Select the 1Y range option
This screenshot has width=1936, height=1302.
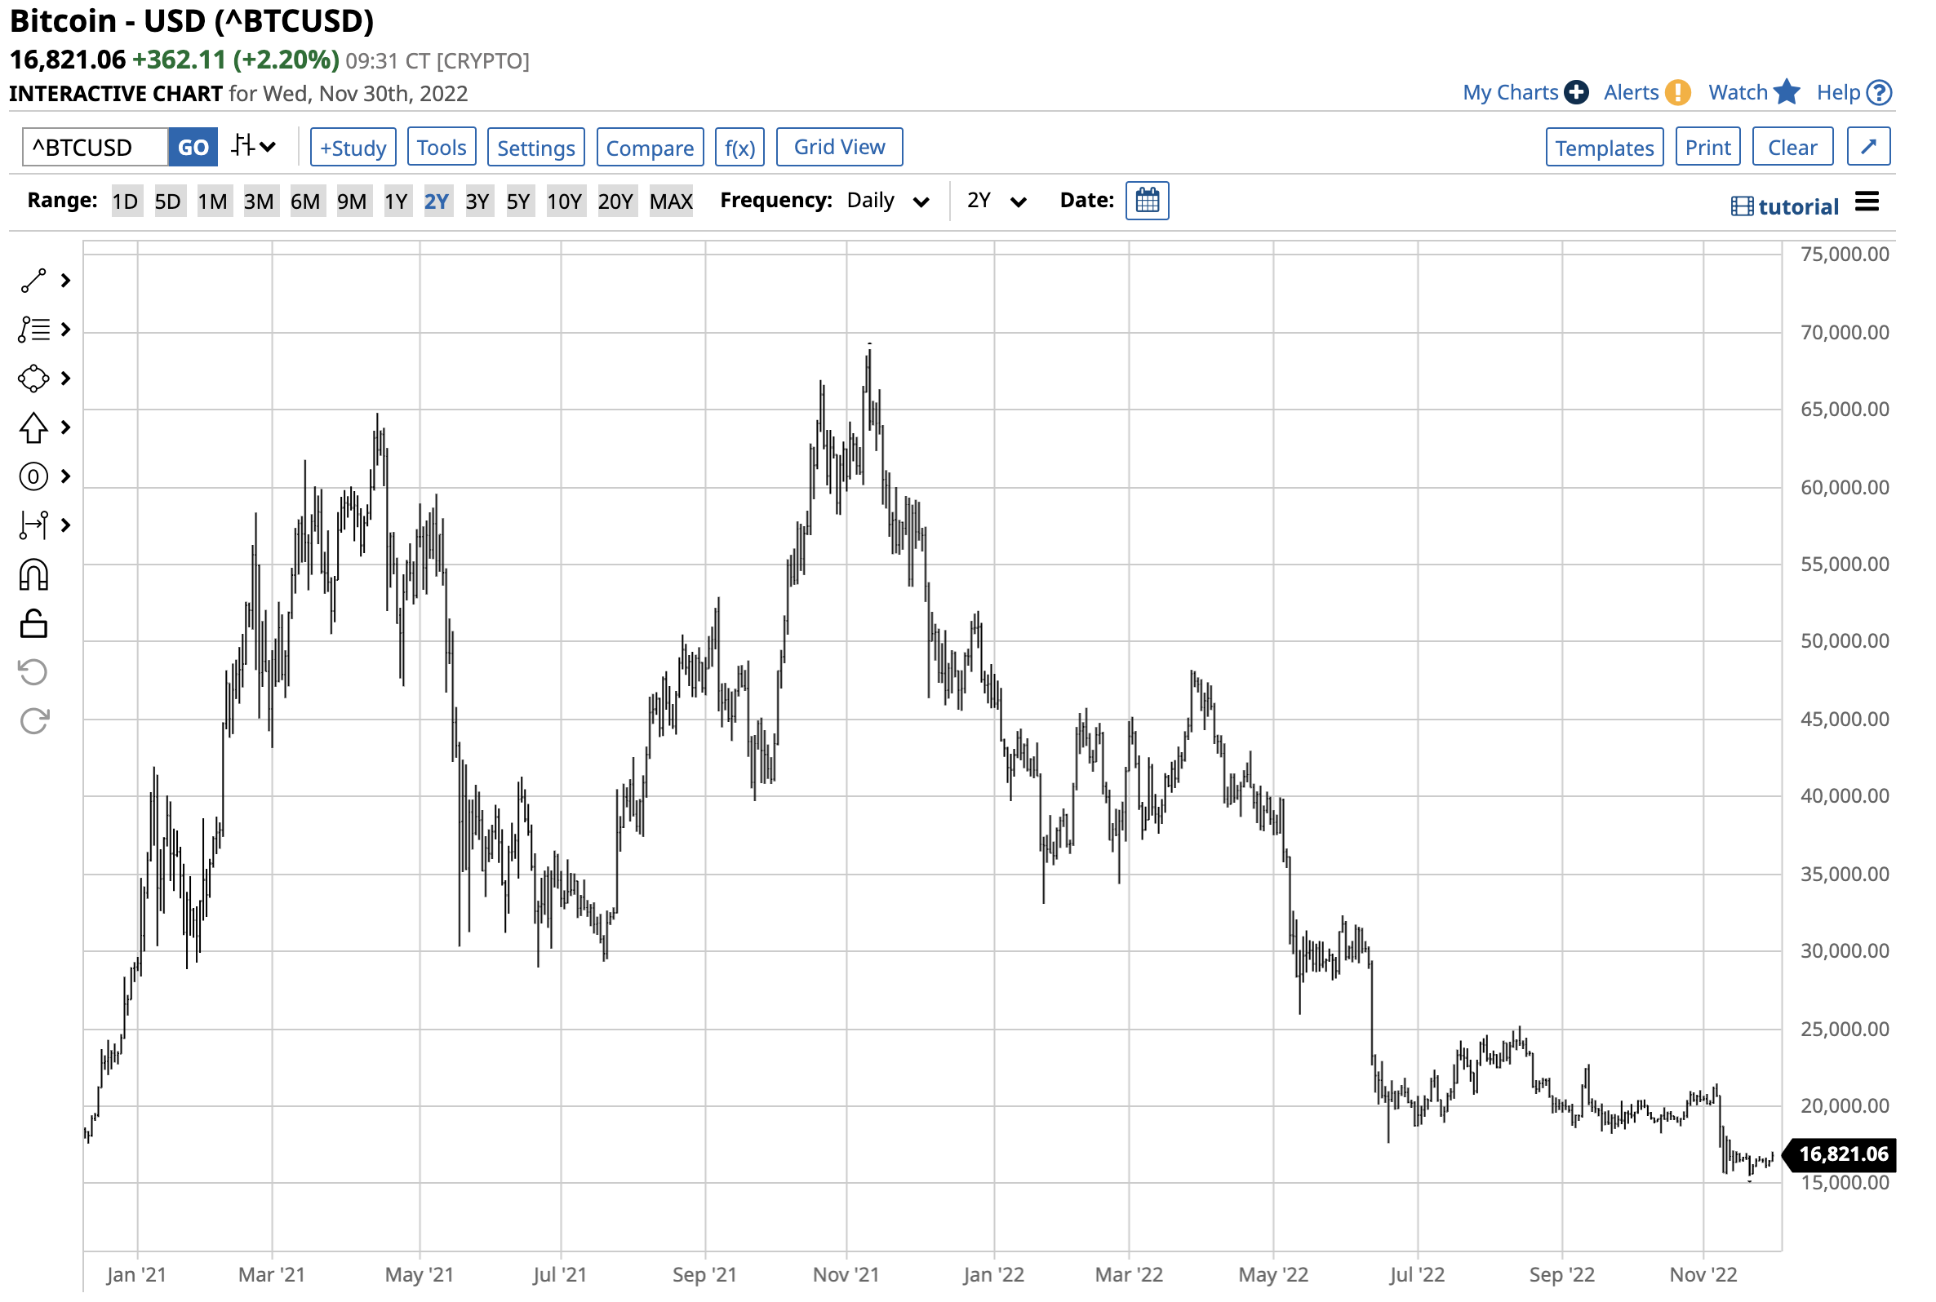[396, 201]
